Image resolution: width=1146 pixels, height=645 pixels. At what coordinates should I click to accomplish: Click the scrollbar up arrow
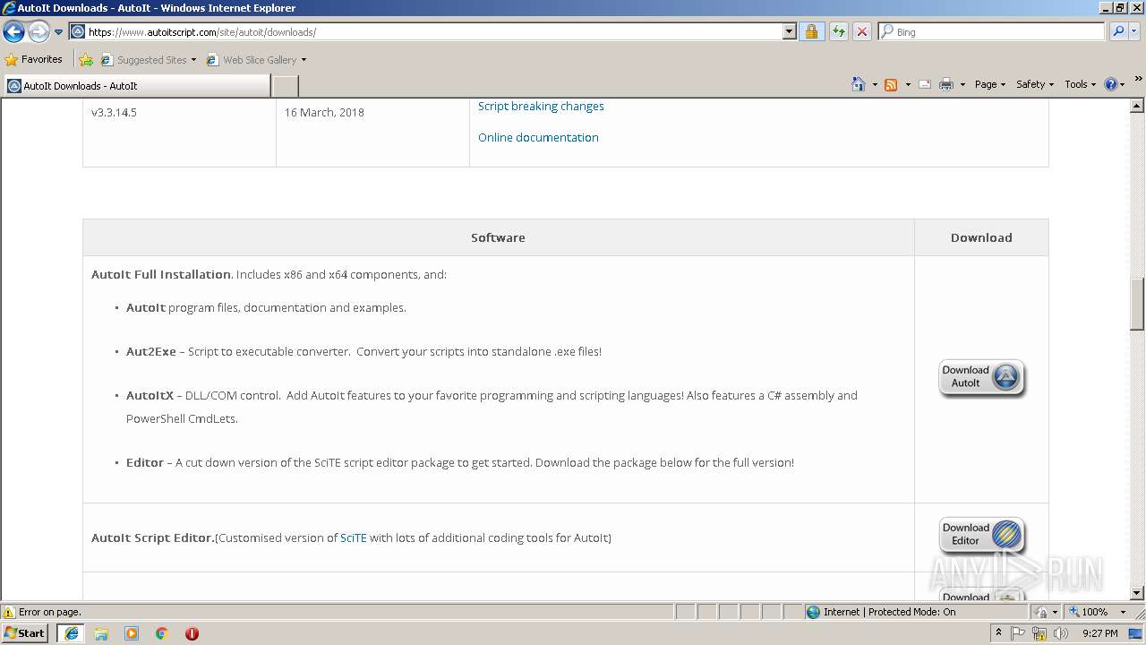click(1137, 106)
